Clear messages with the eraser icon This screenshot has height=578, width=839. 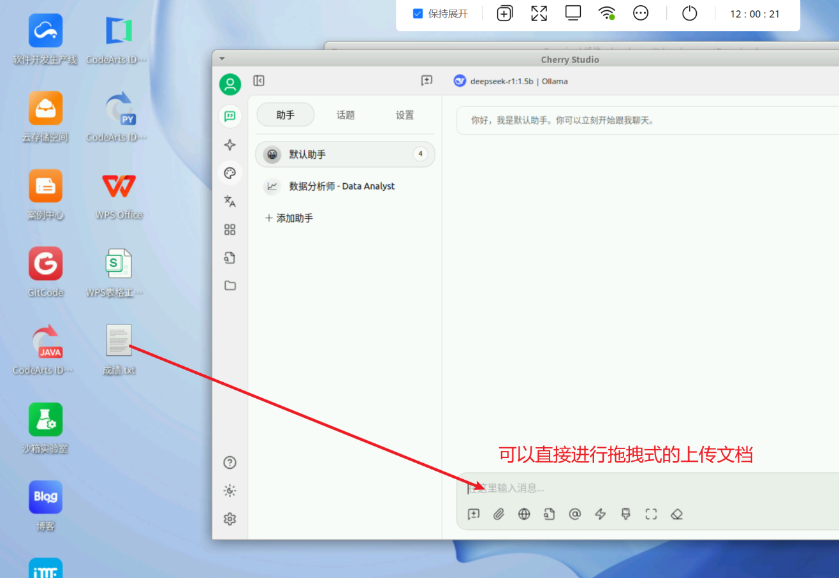pos(676,514)
